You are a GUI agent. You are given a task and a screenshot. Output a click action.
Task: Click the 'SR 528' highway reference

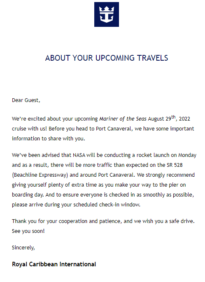point(175,165)
